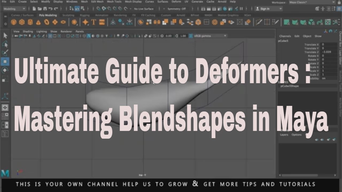Open the viewport Shading menu
Image resolution: width=342 pixels, height=192 pixels.
coord(28,31)
